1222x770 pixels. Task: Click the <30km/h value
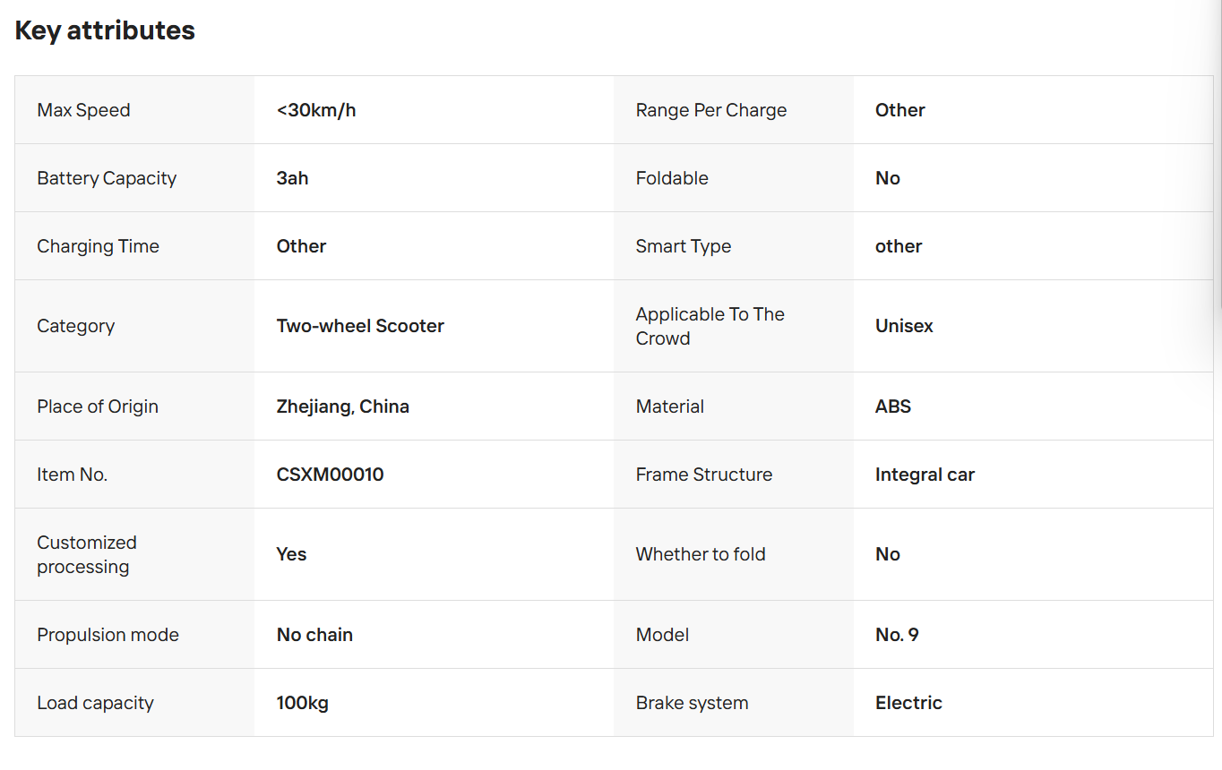[316, 110]
